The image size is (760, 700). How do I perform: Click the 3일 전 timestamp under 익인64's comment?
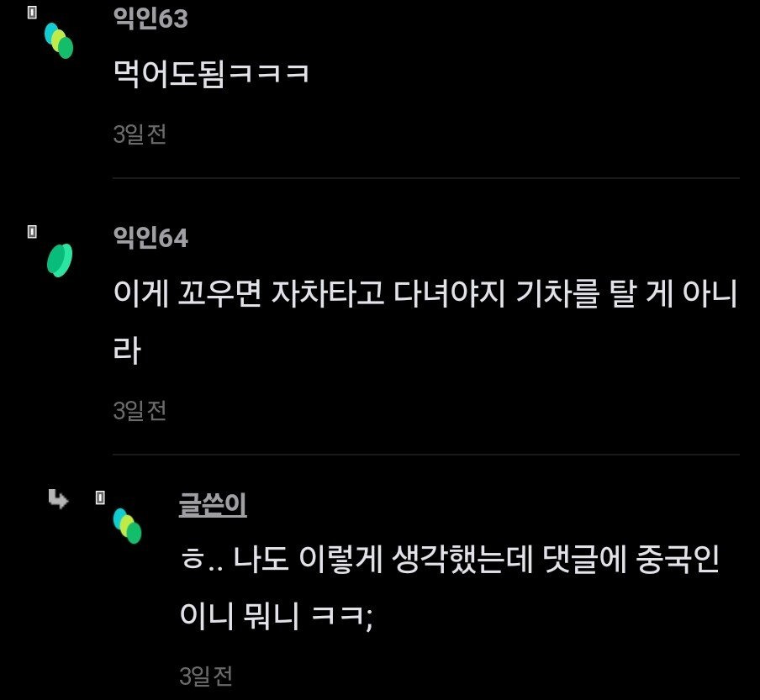point(140,411)
